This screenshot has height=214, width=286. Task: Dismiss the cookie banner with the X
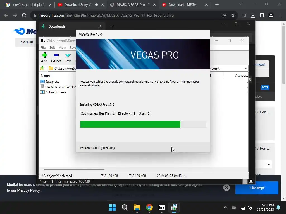point(226,188)
